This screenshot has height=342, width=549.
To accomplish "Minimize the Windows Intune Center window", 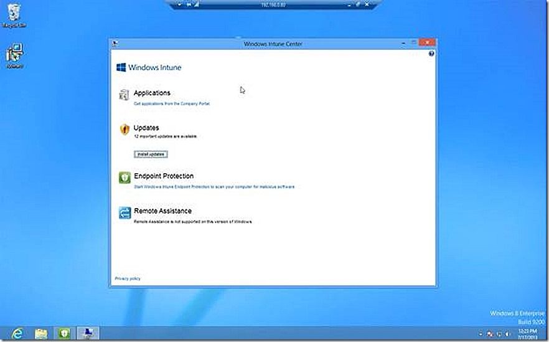I will [x=404, y=43].
